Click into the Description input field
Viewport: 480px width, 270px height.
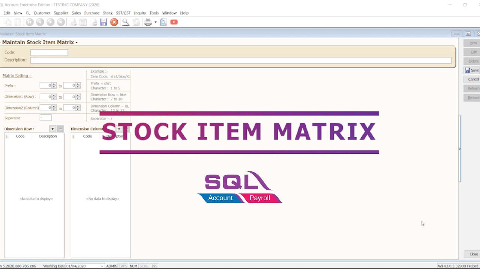coord(241,60)
